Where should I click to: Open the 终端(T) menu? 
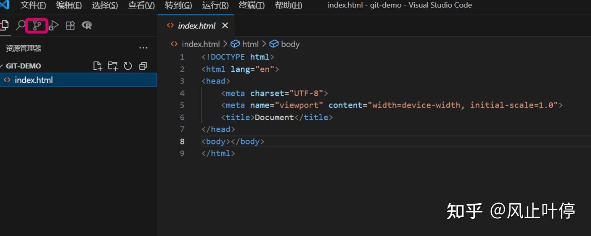pos(252,5)
